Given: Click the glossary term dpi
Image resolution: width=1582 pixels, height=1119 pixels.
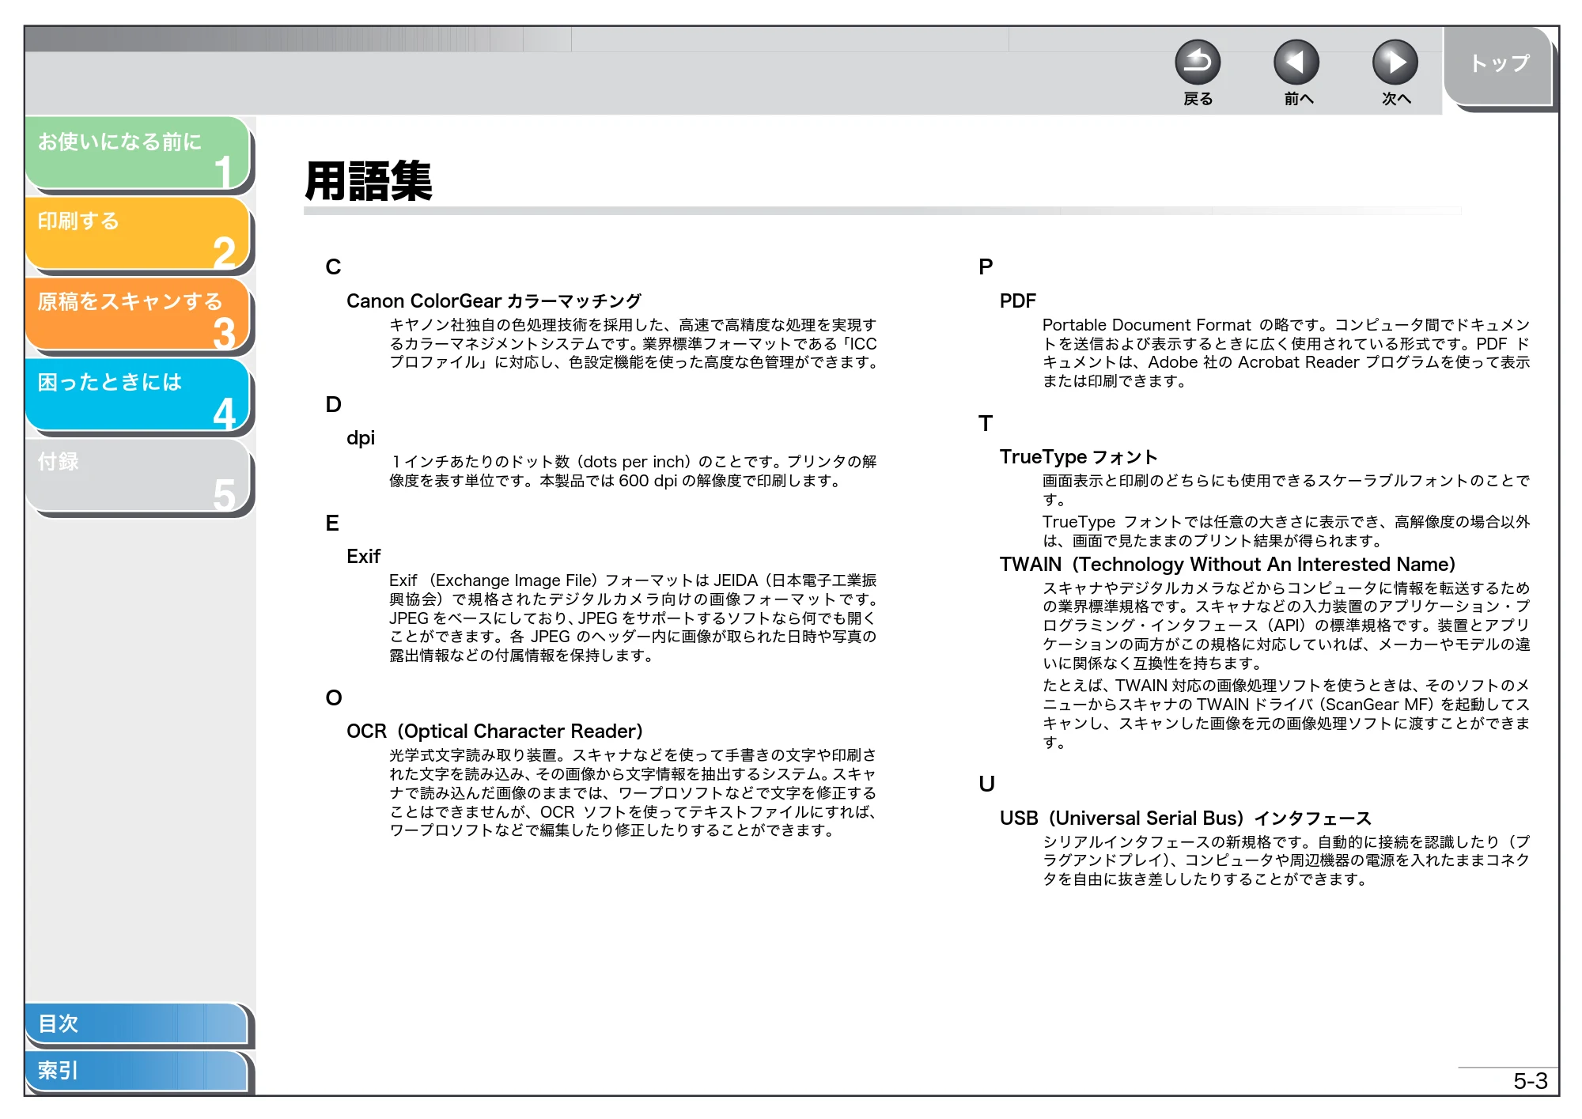Looking at the screenshot, I should tap(361, 438).
